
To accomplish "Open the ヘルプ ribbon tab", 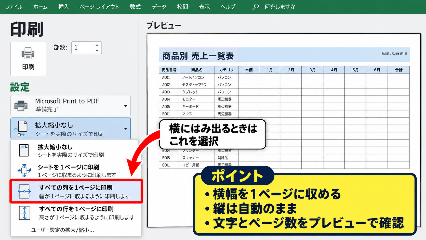I will point(228,7).
